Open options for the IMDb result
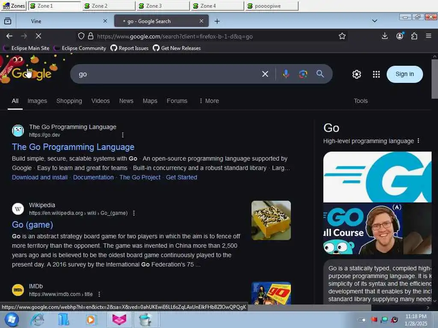 point(99,294)
